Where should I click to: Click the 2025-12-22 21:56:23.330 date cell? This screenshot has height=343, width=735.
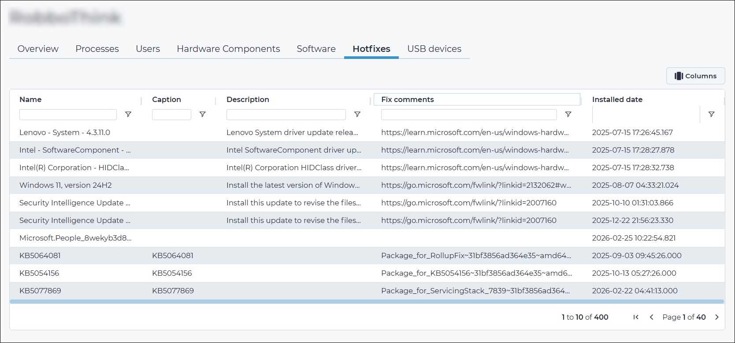(633, 220)
